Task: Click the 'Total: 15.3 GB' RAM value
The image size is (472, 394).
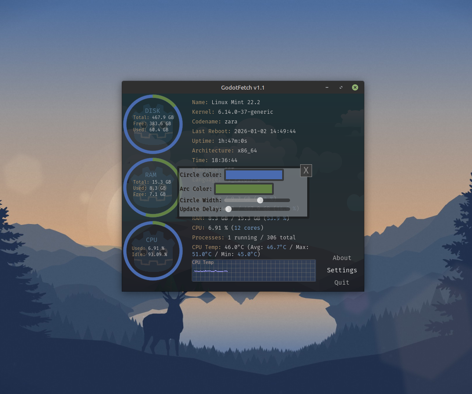Action: pyautogui.click(x=152, y=182)
